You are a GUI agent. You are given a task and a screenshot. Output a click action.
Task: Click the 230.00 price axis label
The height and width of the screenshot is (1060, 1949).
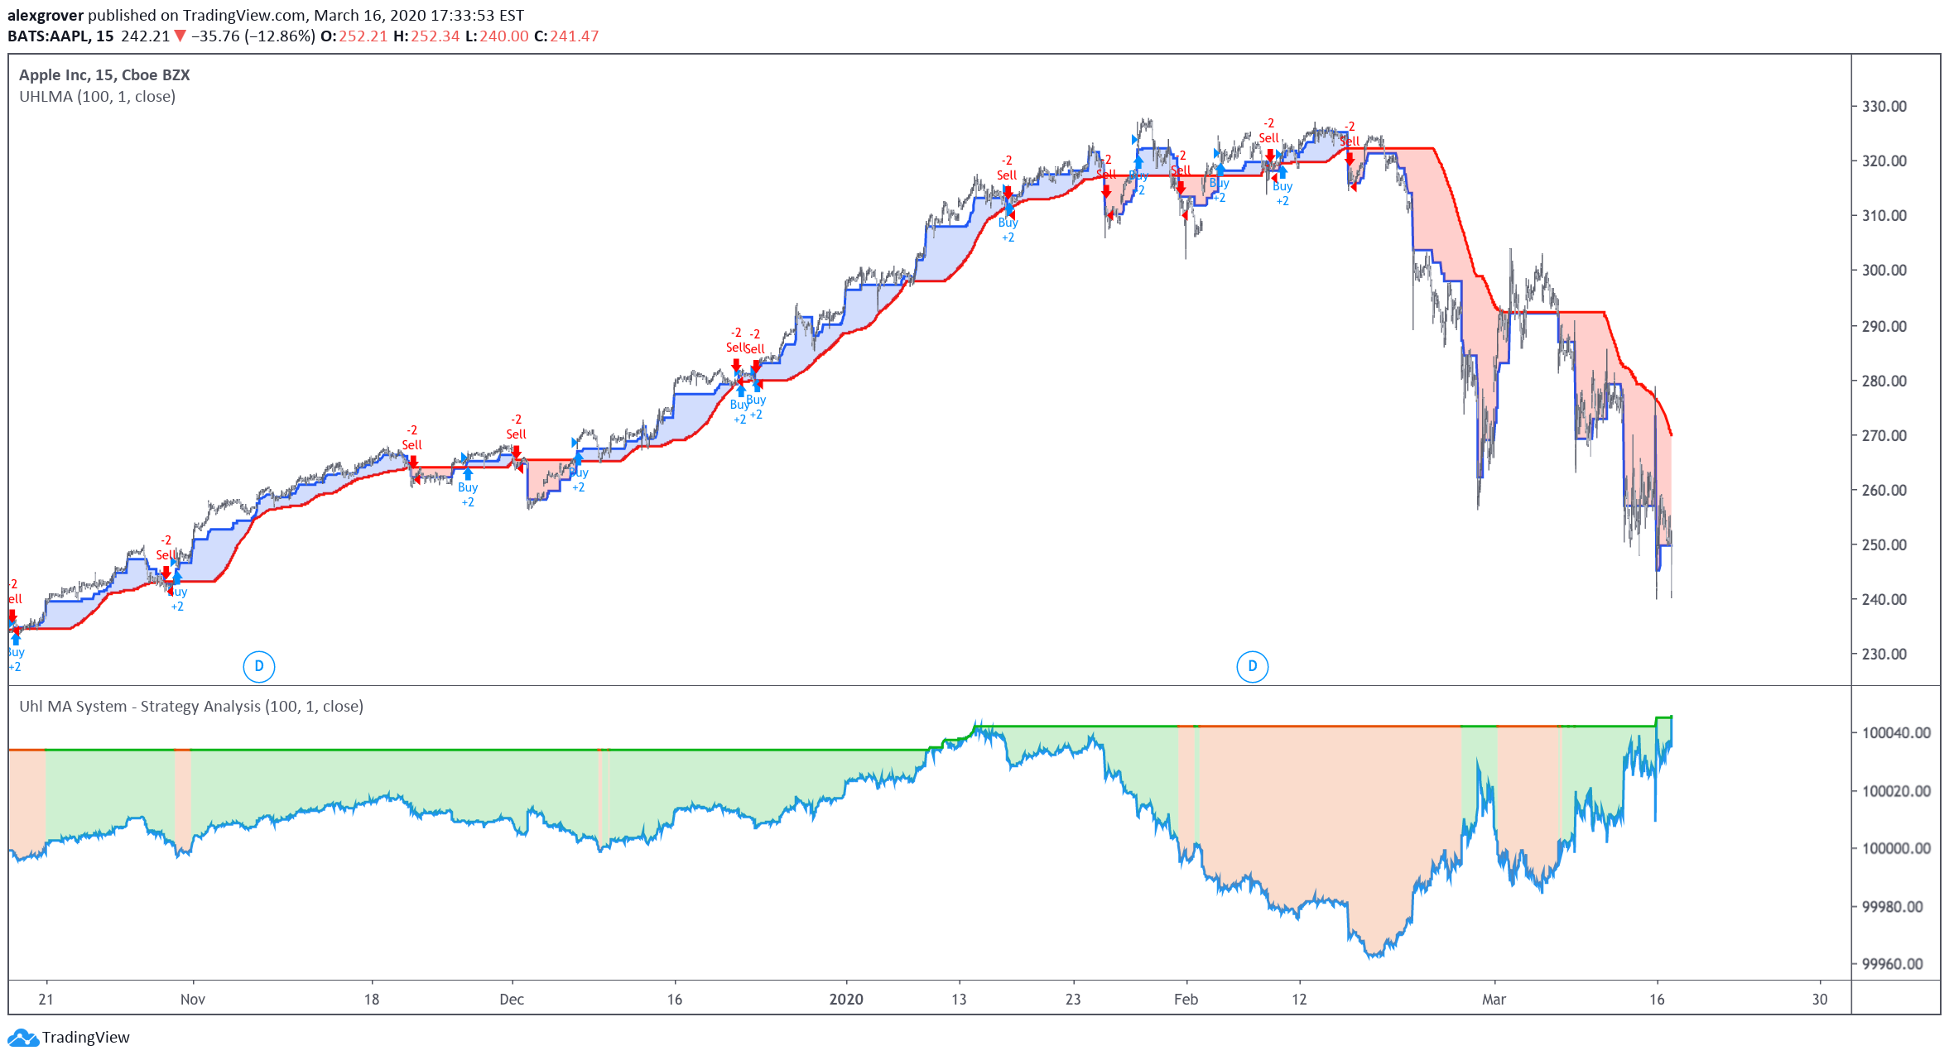tap(1884, 654)
